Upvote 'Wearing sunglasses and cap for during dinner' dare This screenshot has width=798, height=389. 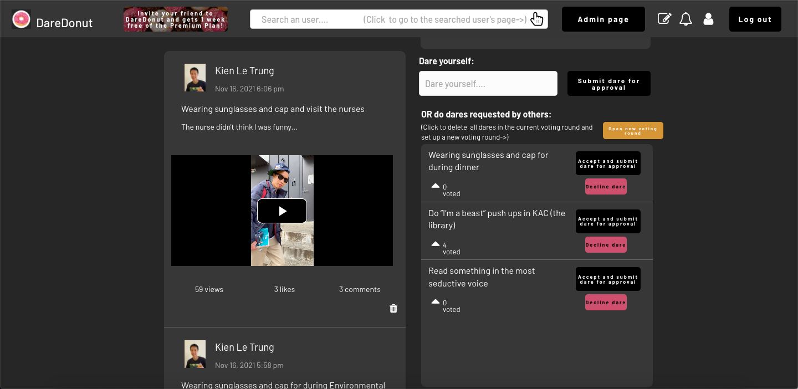tap(436, 186)
